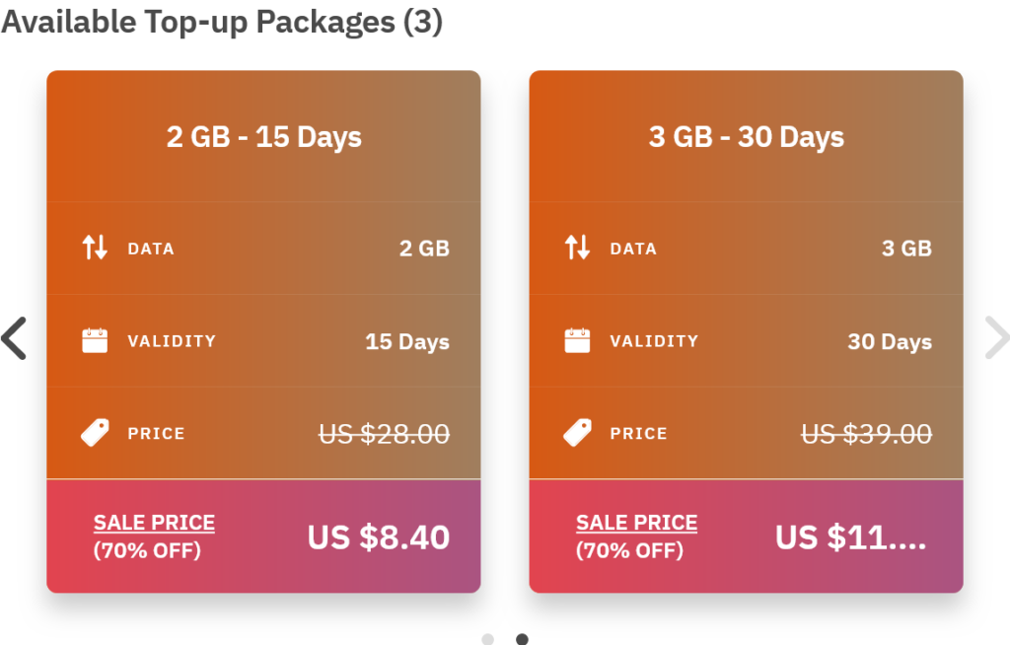Click the price tag icon on 3 GB card
The width and height of the screenshot is (1010, 645).
[577, 432]
